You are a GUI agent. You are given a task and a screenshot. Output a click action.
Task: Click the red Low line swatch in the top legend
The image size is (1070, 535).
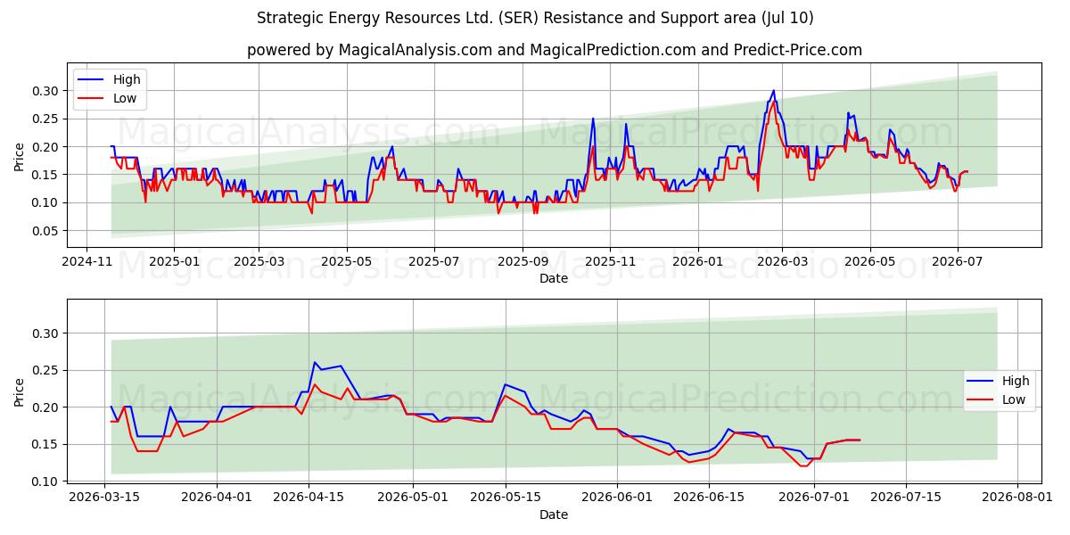point(92,99)
